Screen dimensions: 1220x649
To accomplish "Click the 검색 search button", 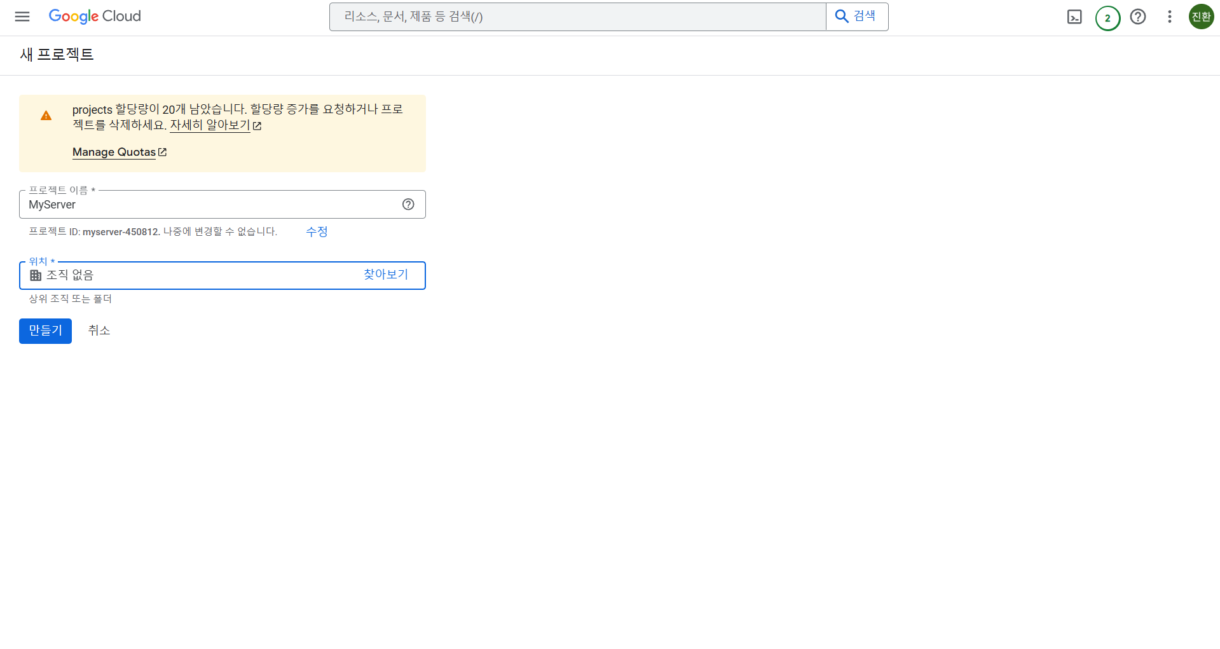I will pos(857,17).
